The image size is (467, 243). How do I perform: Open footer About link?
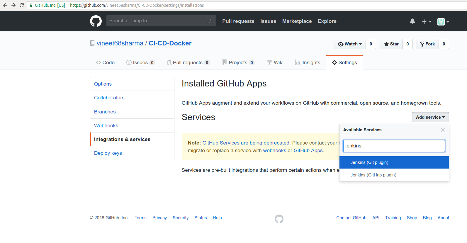coord(443,218)
